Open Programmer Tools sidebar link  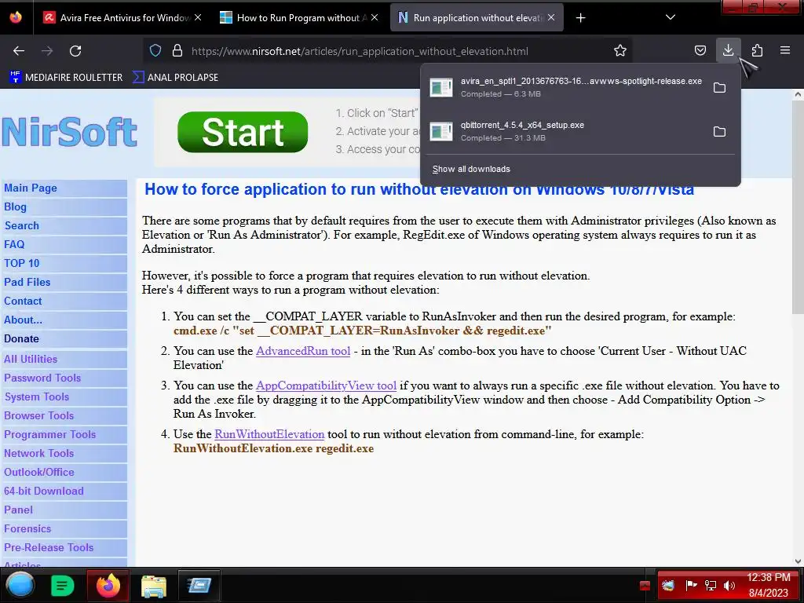tap(49, 435)
